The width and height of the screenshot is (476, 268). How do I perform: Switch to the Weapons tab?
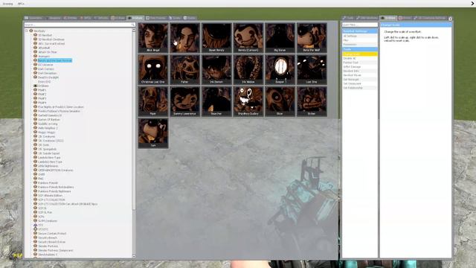53,18
